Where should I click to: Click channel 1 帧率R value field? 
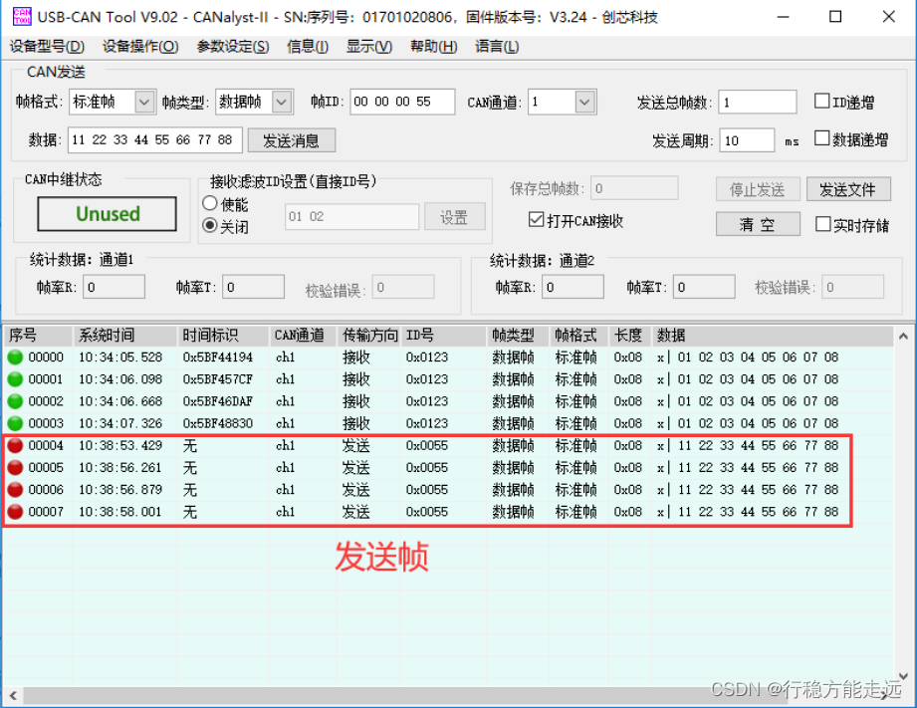[x=115, y=287]
